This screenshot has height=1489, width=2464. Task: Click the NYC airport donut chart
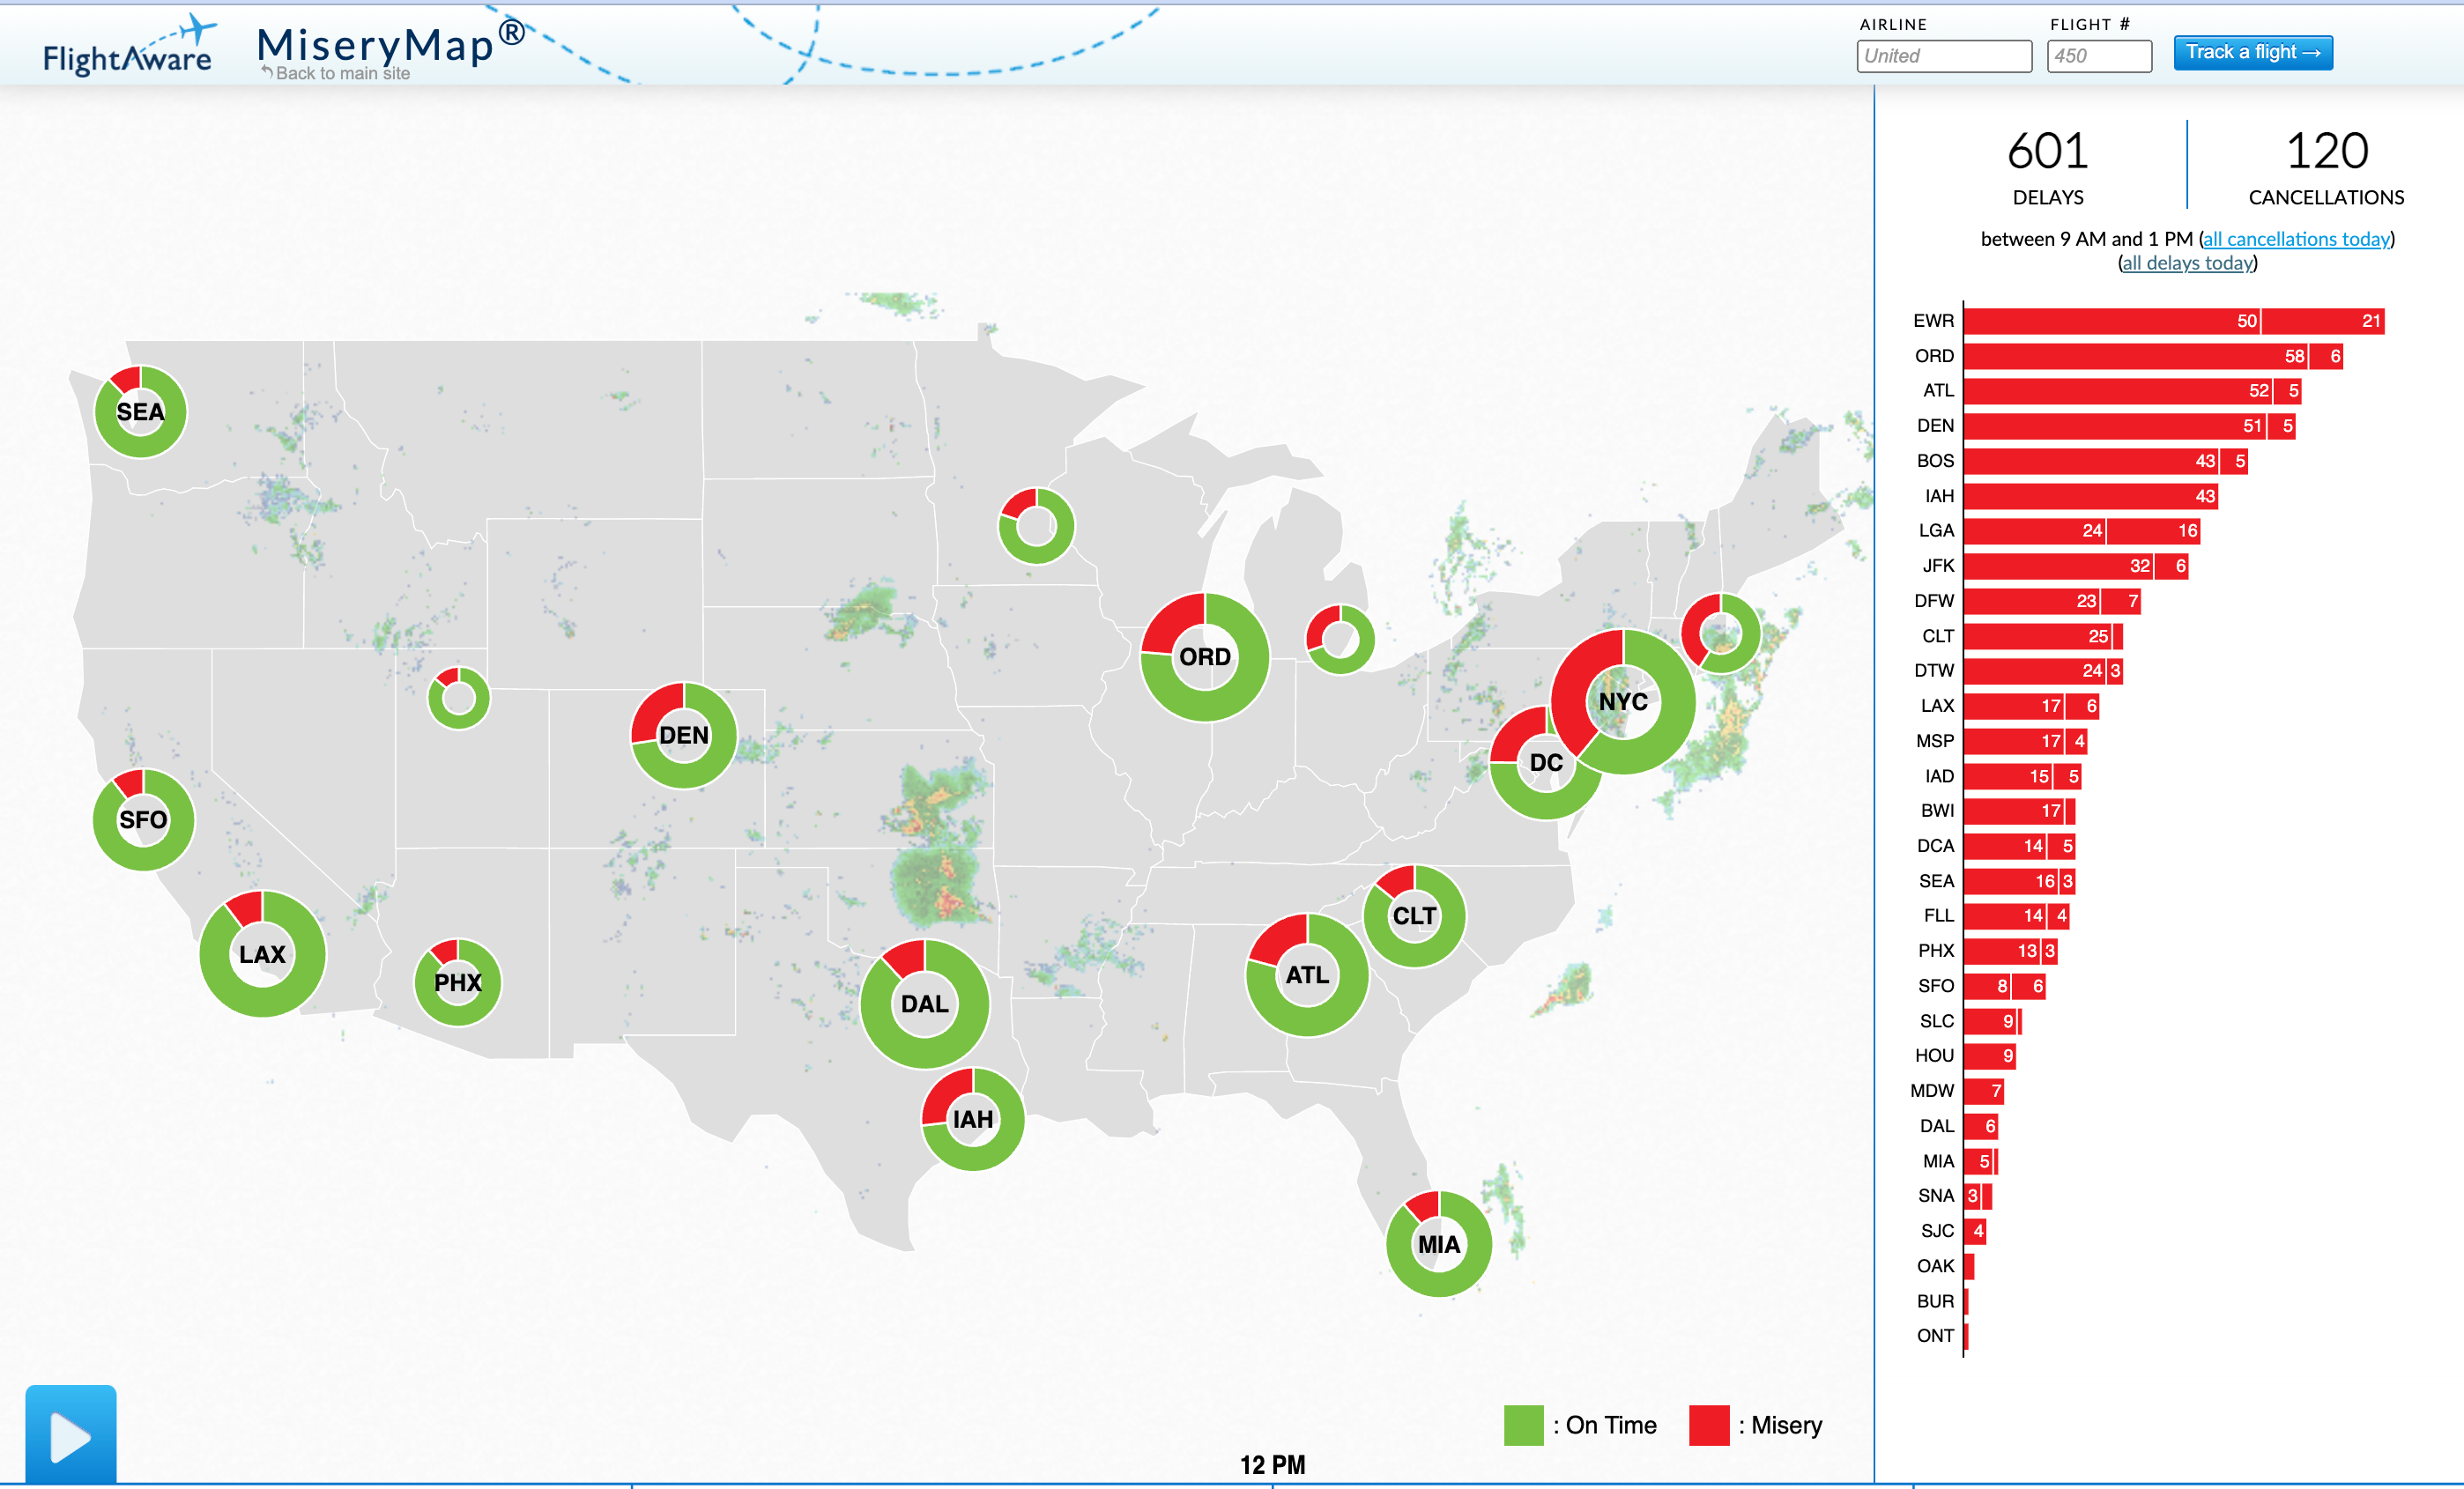(x=1622, y=701)
